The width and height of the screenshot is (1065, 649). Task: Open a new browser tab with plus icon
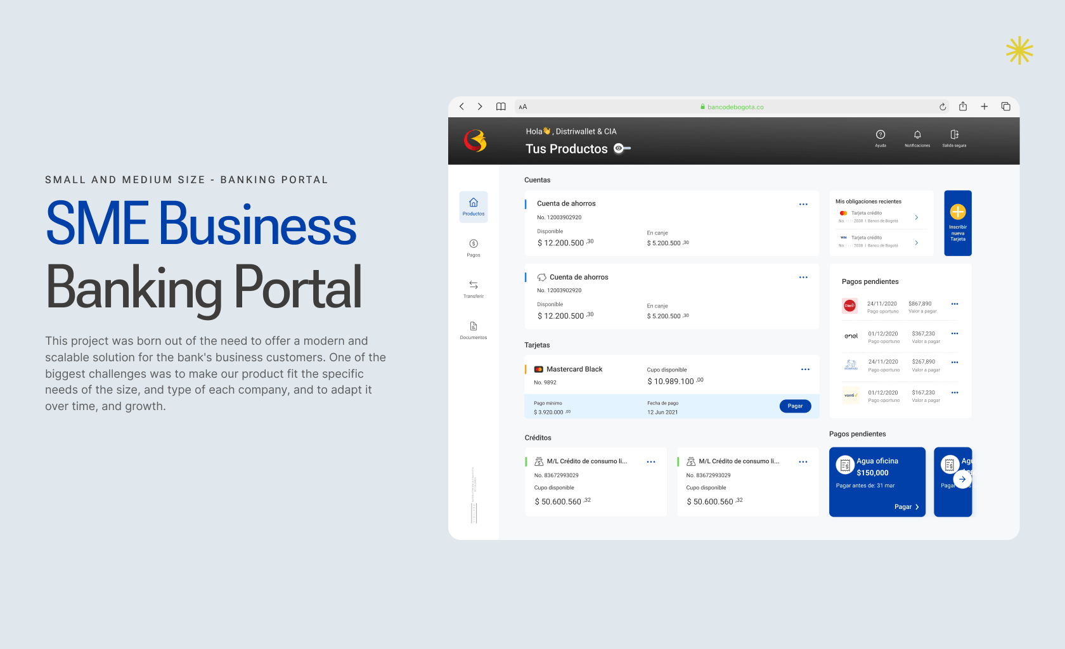[984, 106]
